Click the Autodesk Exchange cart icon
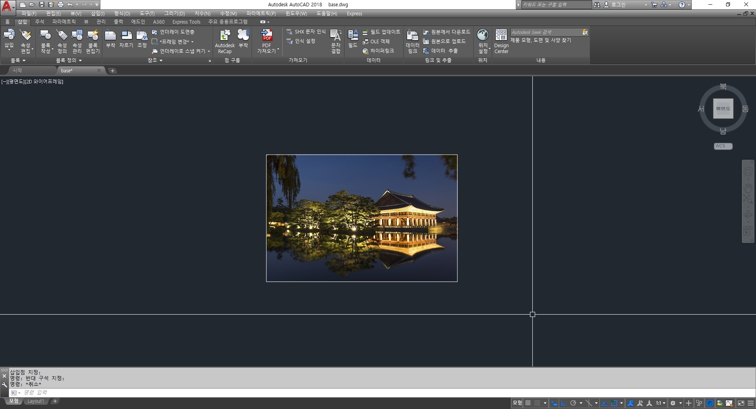This screenshot has width=756, height=409. click(654, 5)
